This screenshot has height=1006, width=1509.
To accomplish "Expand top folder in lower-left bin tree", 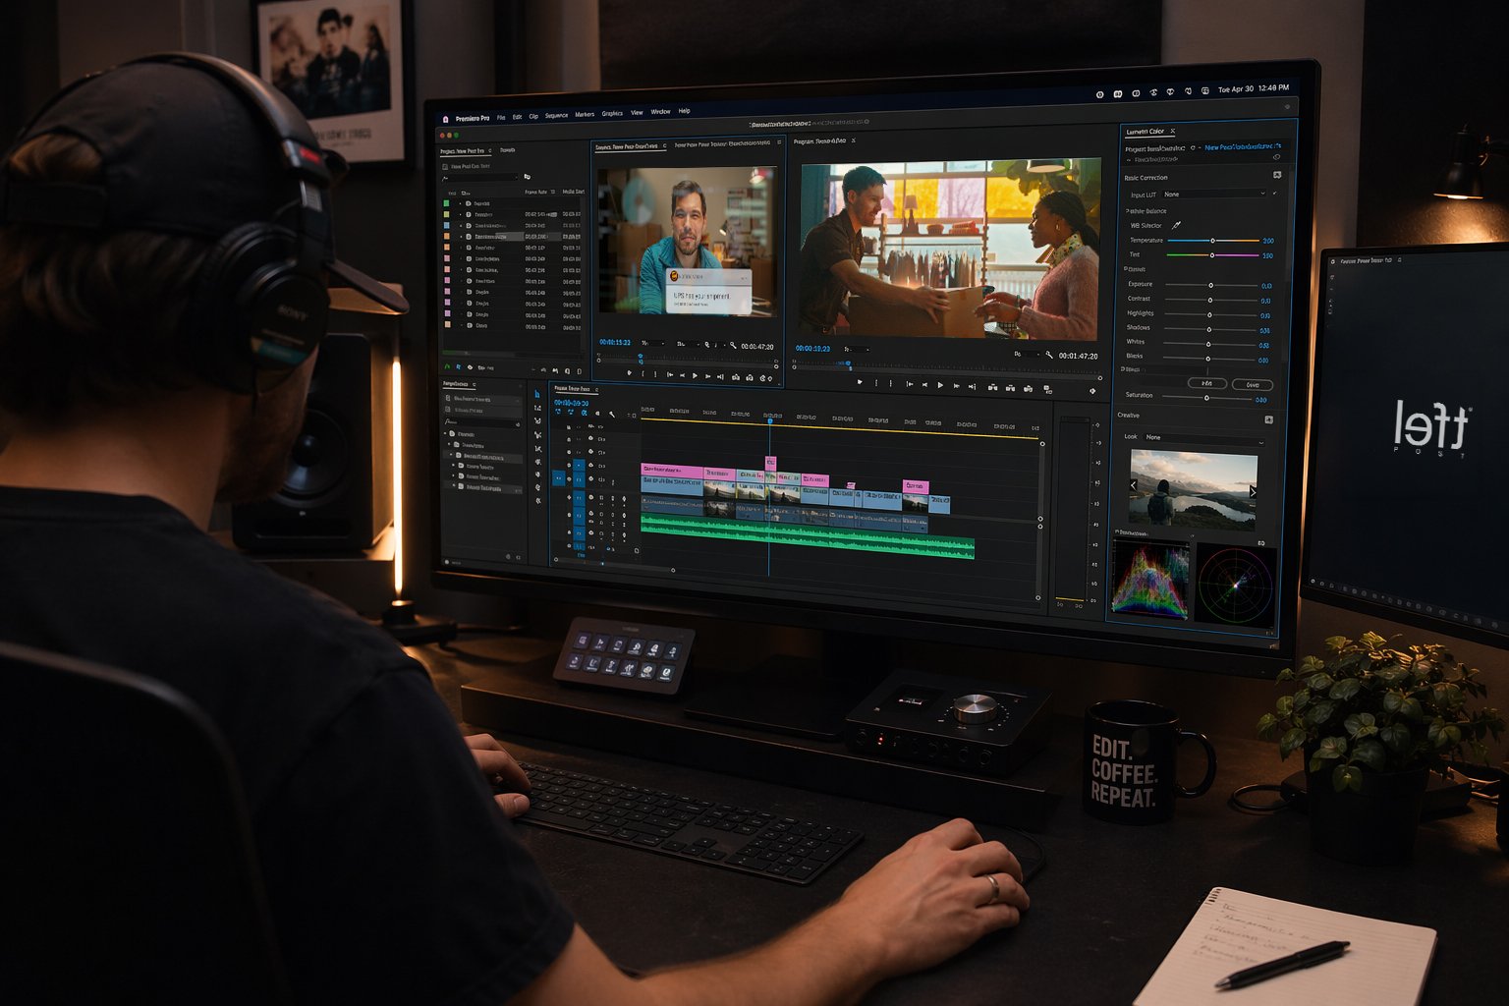I will point(445,433).
